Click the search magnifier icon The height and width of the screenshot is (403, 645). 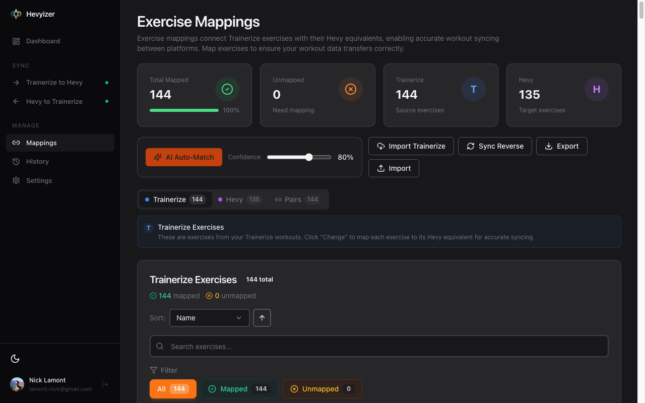159,346
